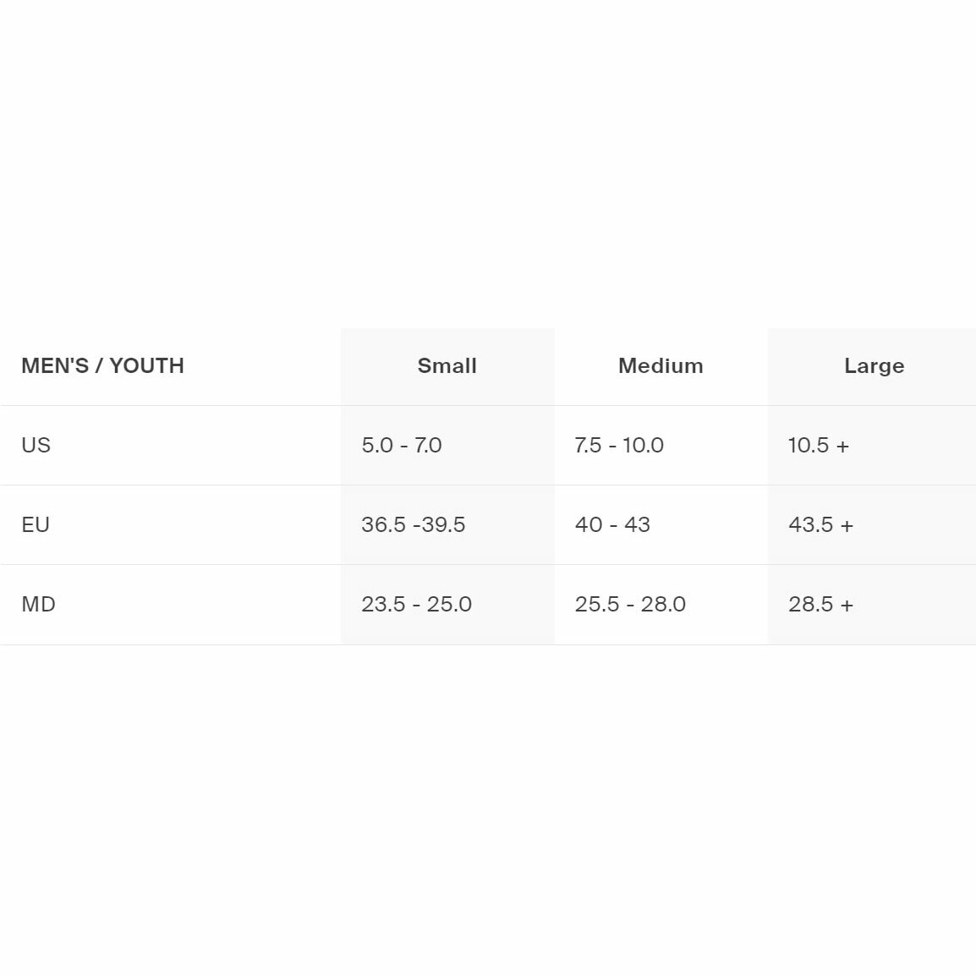Click the US Small value 5.0 - 7.0

[402, 445]
